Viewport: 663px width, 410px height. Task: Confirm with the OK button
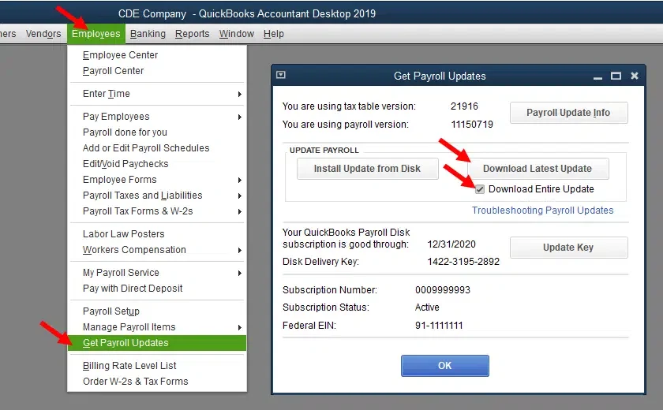pos(444,366)
